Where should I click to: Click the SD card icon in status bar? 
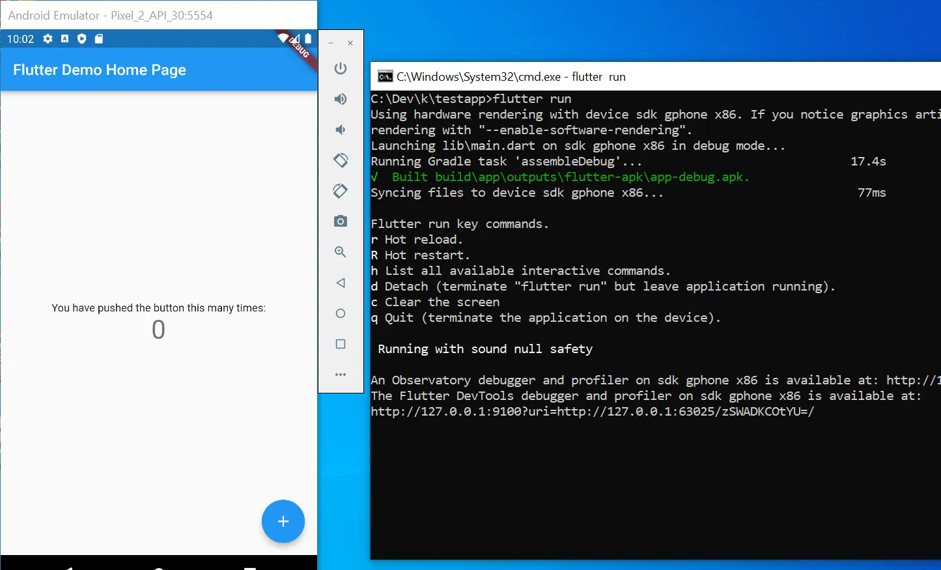coord(99,39)
